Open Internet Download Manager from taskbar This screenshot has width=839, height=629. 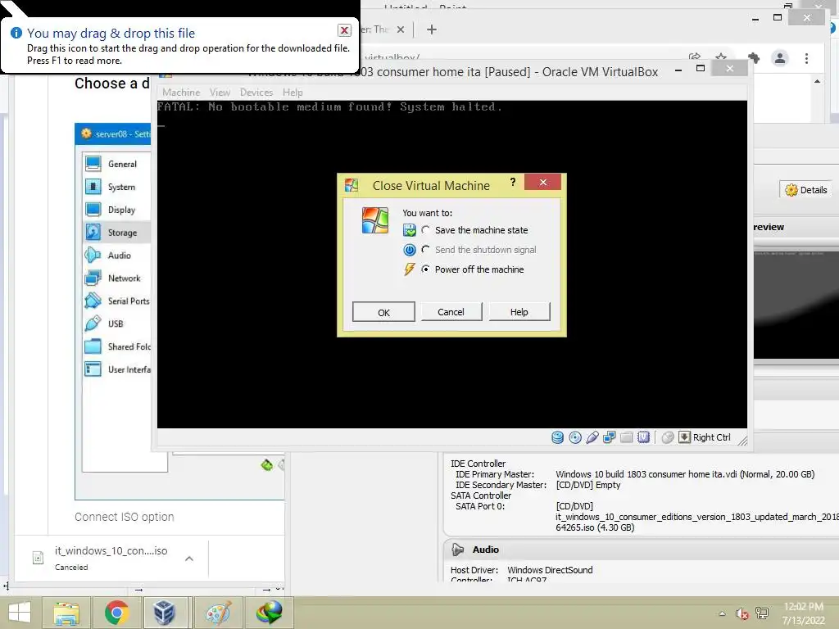click(269, 613)
